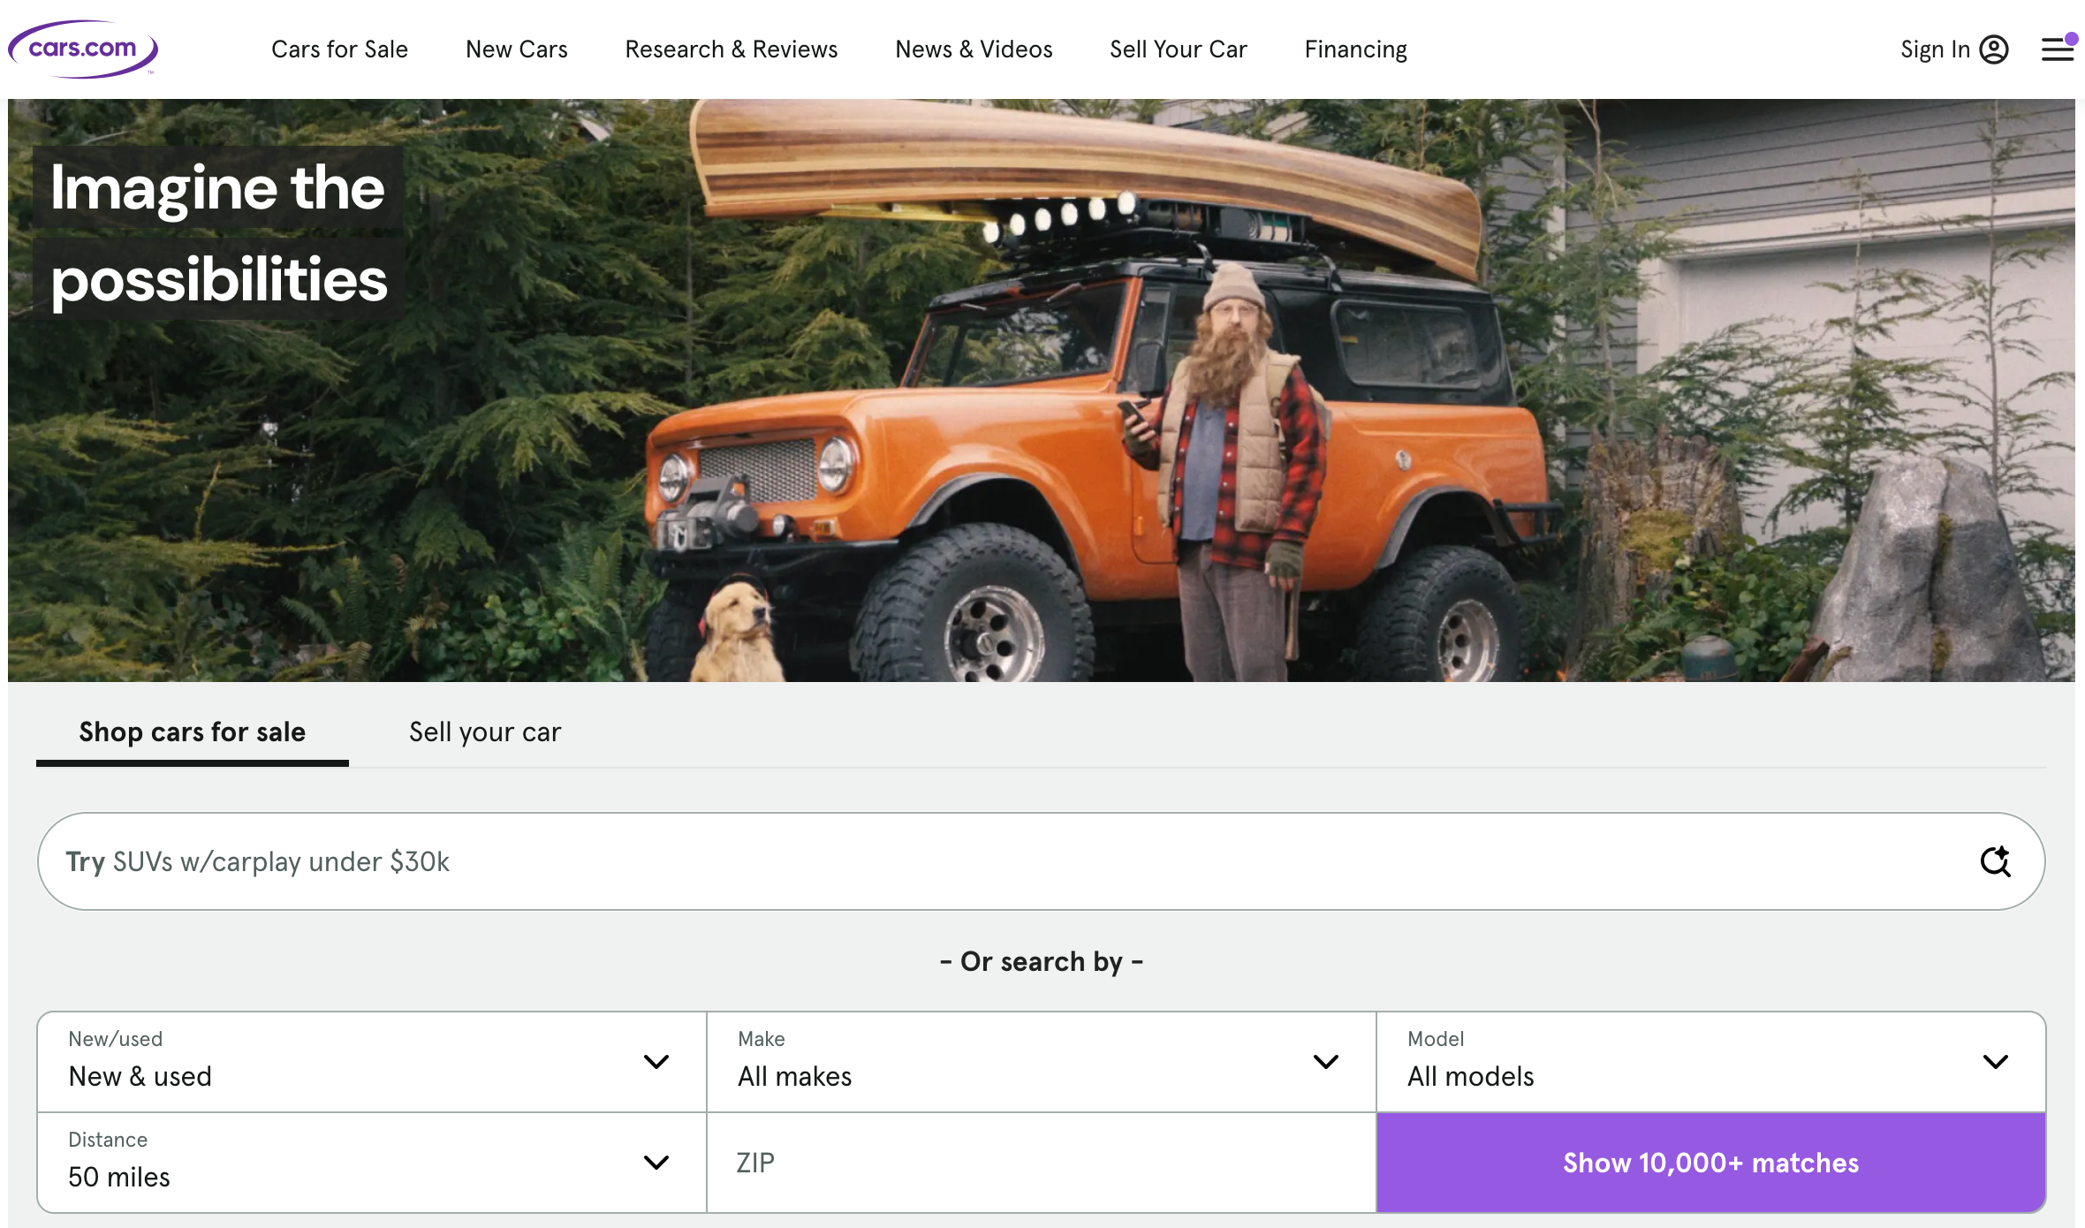
Task: Switch to Sell your car tab
Action: [484, 731]
